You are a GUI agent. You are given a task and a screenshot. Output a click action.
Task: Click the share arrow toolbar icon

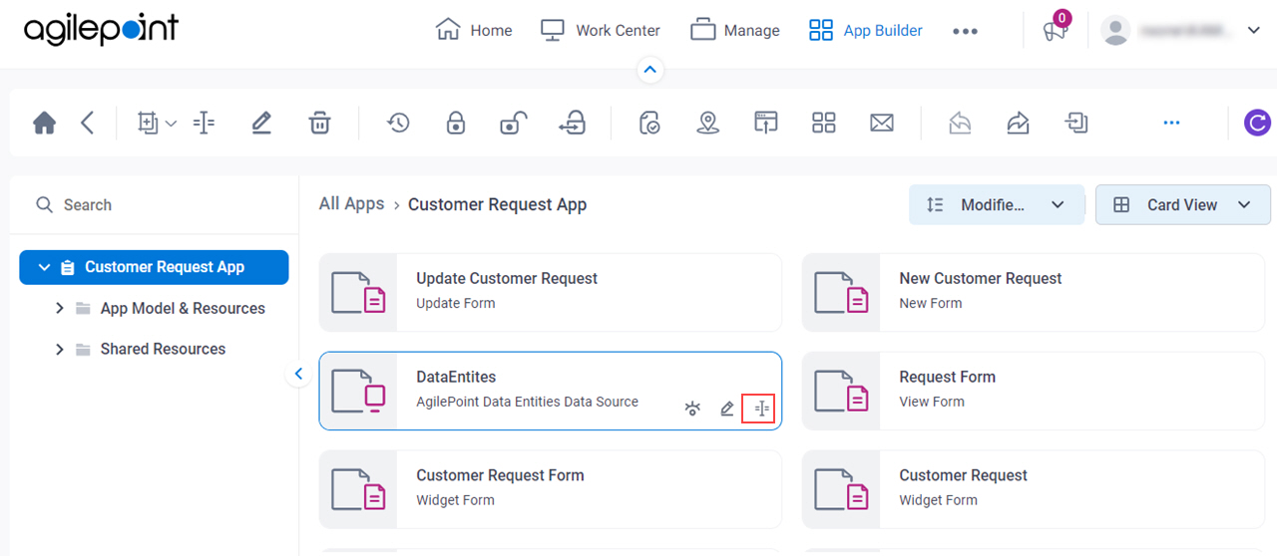[x=1018, y=123]
